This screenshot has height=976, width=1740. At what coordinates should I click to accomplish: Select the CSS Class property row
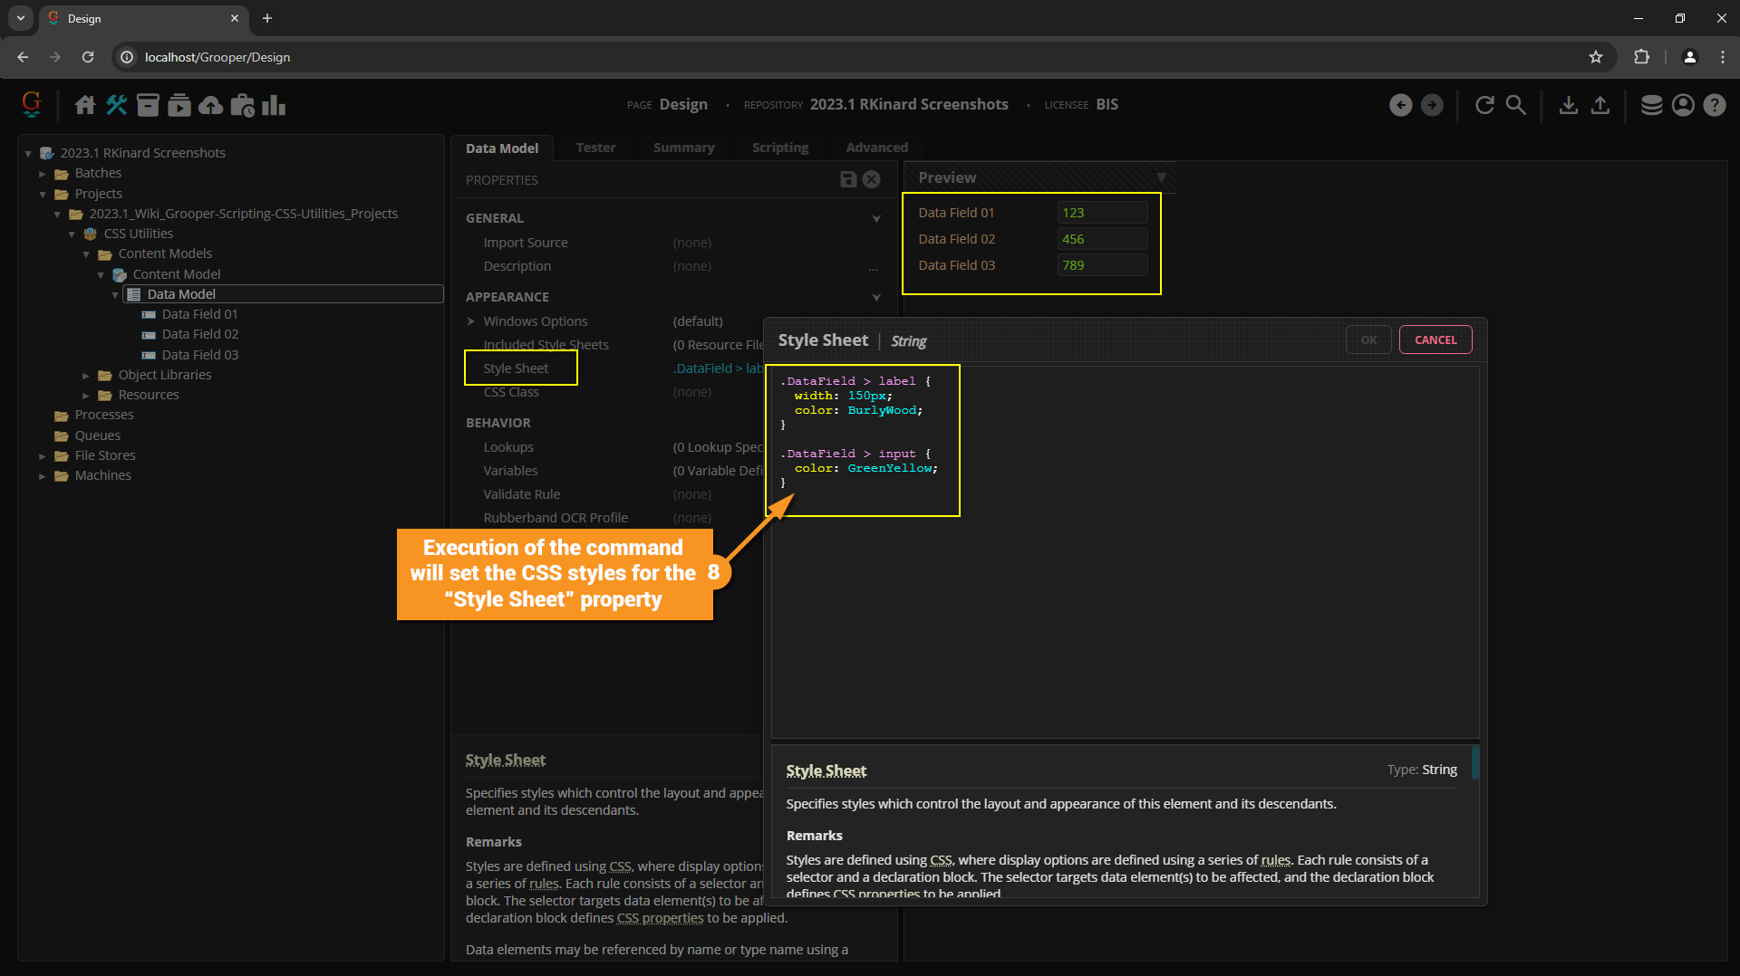click(511, 392)
